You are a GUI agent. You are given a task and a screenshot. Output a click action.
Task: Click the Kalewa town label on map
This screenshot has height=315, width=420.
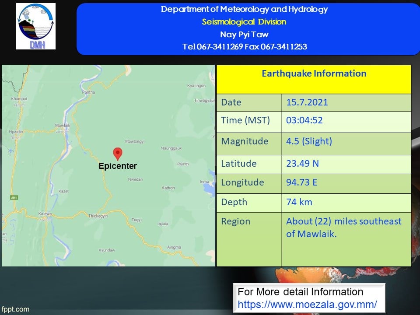click(45, 214)
